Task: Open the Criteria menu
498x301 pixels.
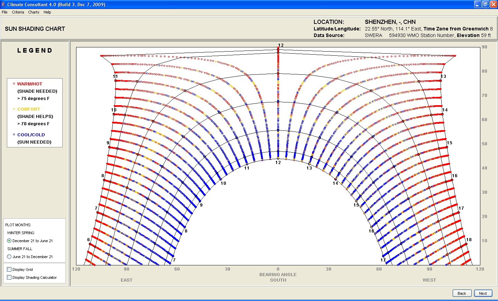Action: (x=18, y=12)
